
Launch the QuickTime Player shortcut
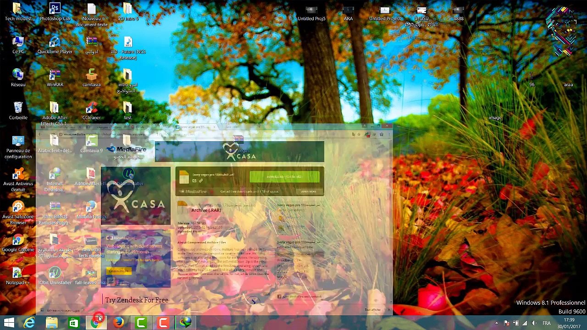(55, 45)
